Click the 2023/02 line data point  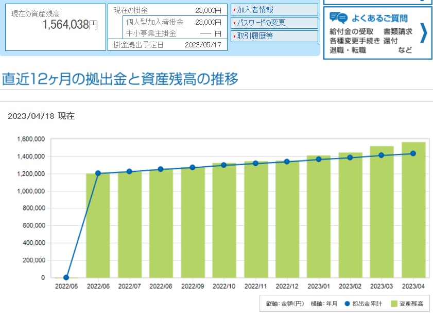350,157
